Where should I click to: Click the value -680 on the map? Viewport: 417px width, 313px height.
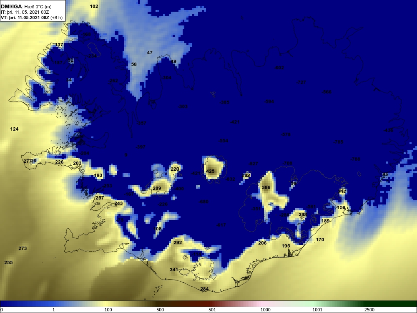tap(204, 202)
